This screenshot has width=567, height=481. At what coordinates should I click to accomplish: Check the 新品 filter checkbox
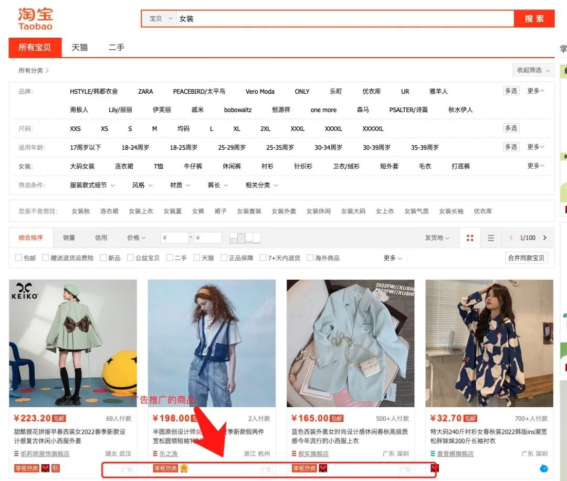coord(103,258)
